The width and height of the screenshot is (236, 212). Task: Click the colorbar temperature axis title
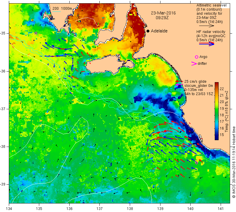click(x=227, y=111)
